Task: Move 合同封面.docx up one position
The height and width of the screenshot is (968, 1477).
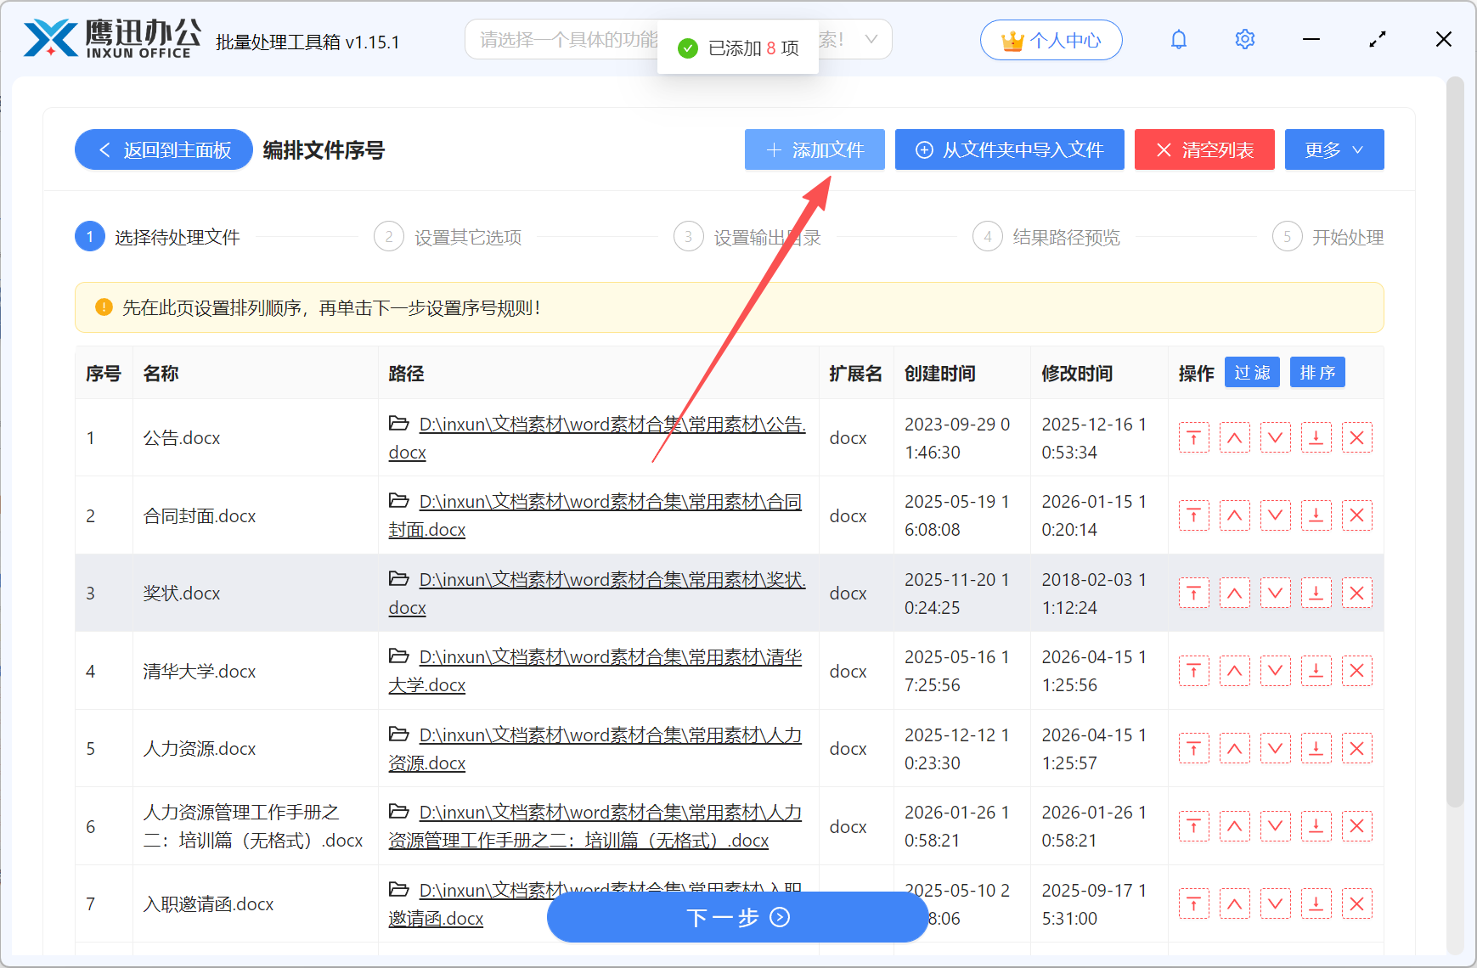Action: [x=1234, y=515]
